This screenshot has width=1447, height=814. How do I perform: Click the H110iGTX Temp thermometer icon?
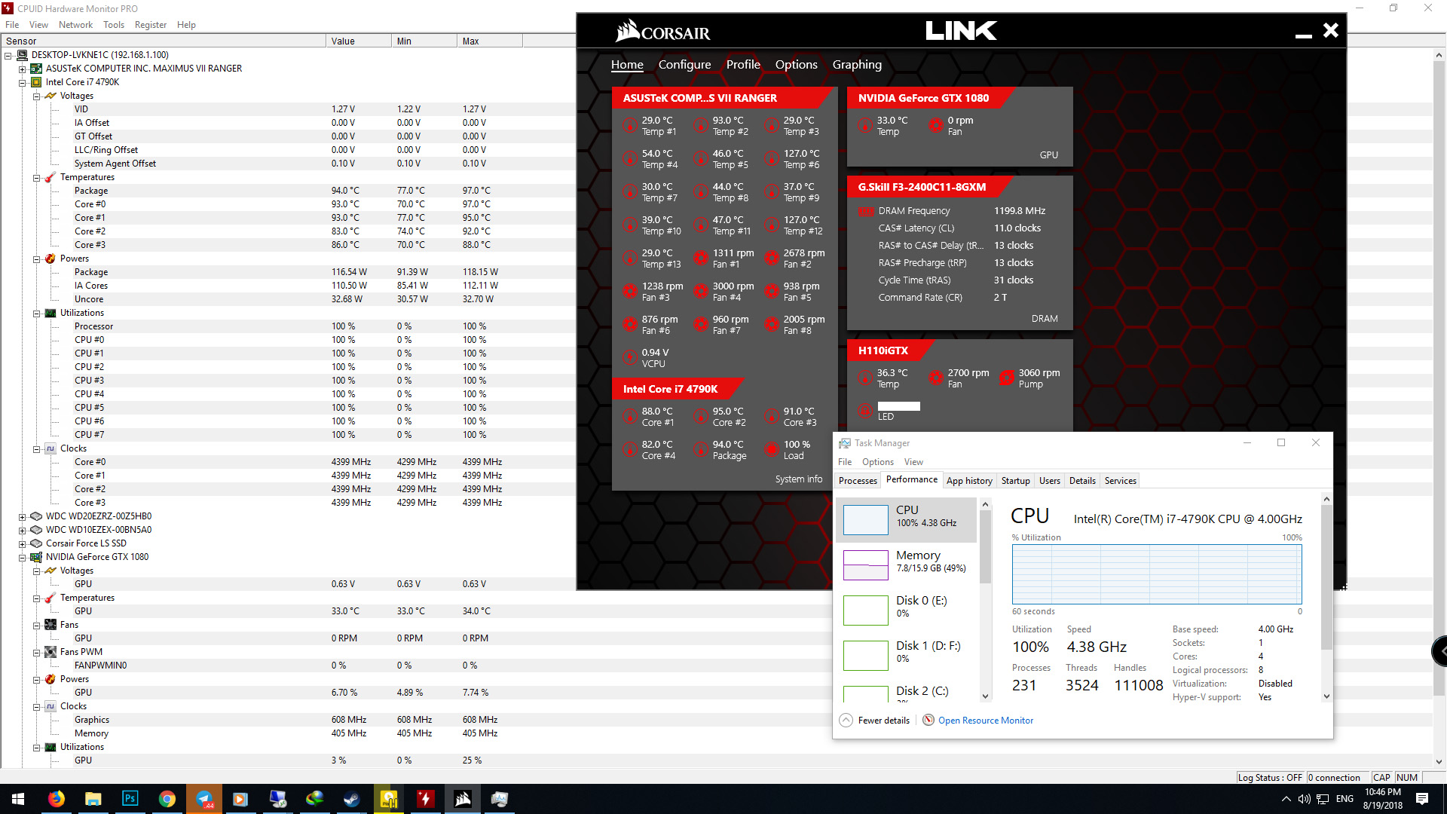click(865, 378)
